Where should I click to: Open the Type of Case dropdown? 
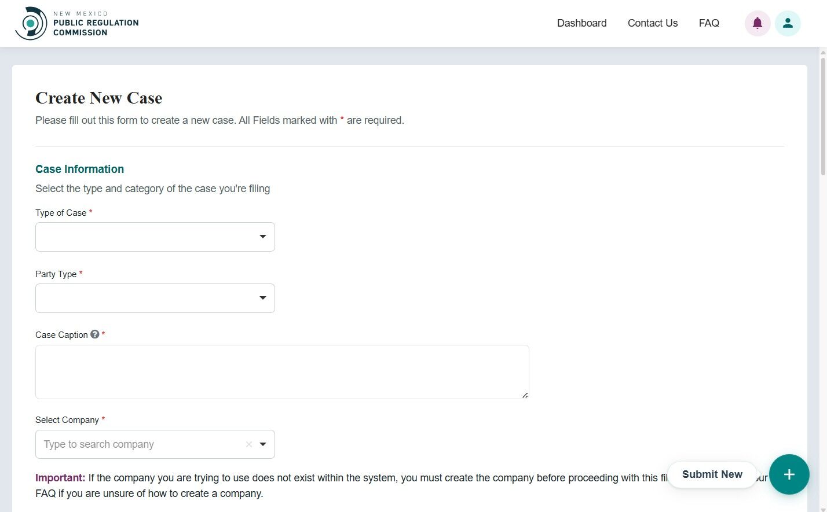pyautogui.click(x=155, y=237)
